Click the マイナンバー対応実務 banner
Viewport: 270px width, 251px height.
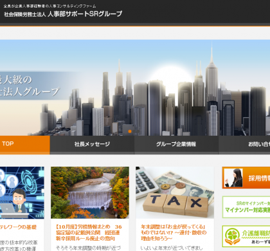click(x=246, y=207)
